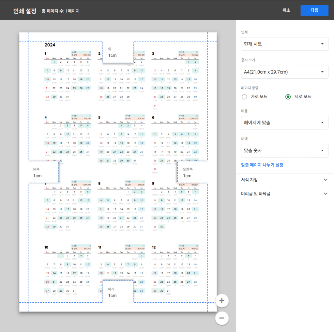Open the 여백 맞춤 숫자 dropdown
Image resolution: width=334 pixels, height=332 pixels.
coord(282,151)
